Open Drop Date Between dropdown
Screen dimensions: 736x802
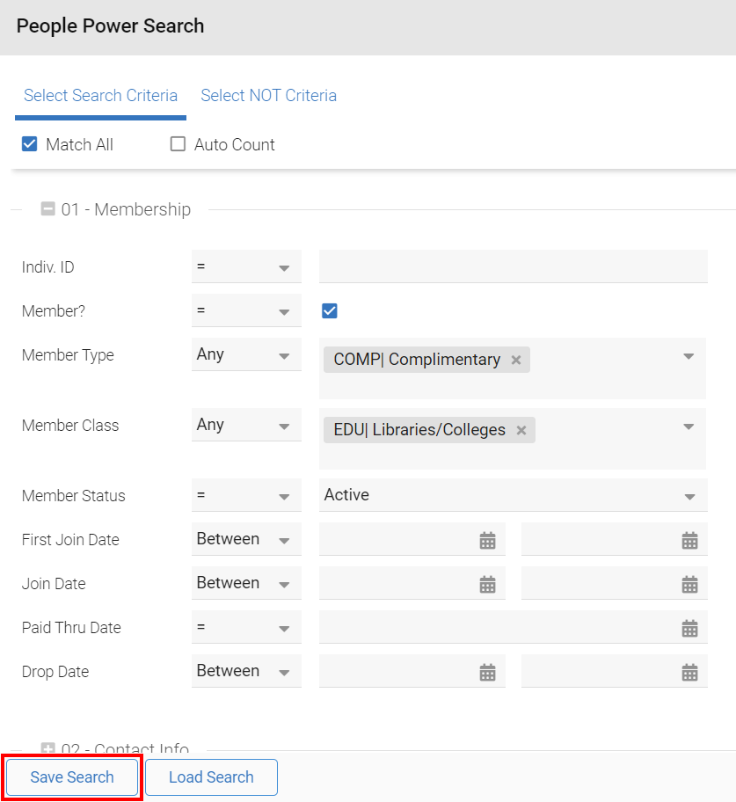(246, 671)
